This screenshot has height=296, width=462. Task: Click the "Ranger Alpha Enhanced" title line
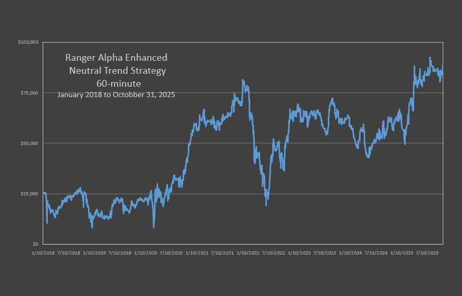coord(116,58)
